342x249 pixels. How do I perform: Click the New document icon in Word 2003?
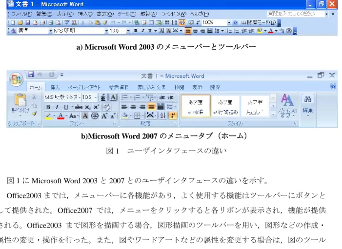pos(13,22)
